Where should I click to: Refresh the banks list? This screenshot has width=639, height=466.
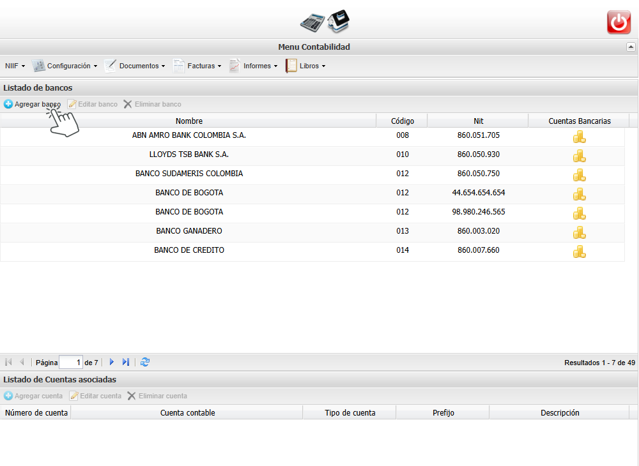(x=145, y=362)
